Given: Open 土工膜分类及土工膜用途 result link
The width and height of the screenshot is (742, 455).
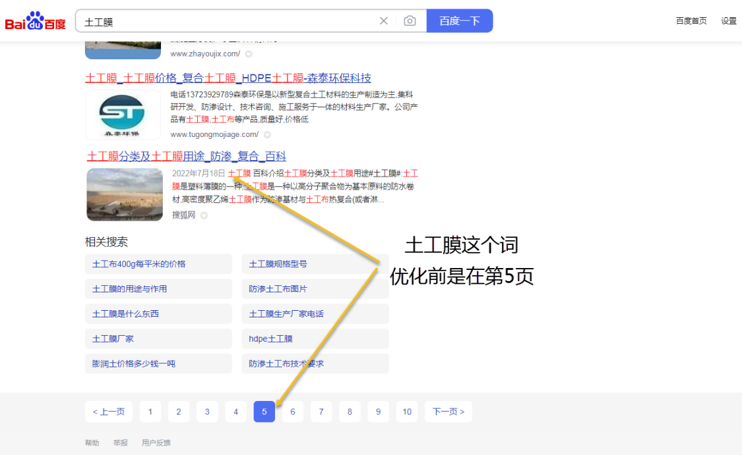Looking at the screenshot, I should click(187, 156).
